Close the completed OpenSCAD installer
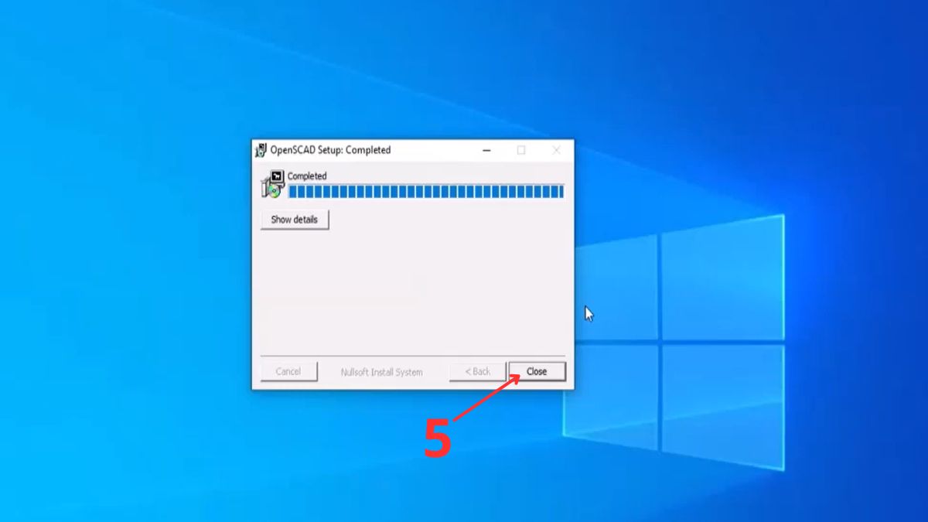Viewport: 928px width, 522px height. tap(537, 372)
